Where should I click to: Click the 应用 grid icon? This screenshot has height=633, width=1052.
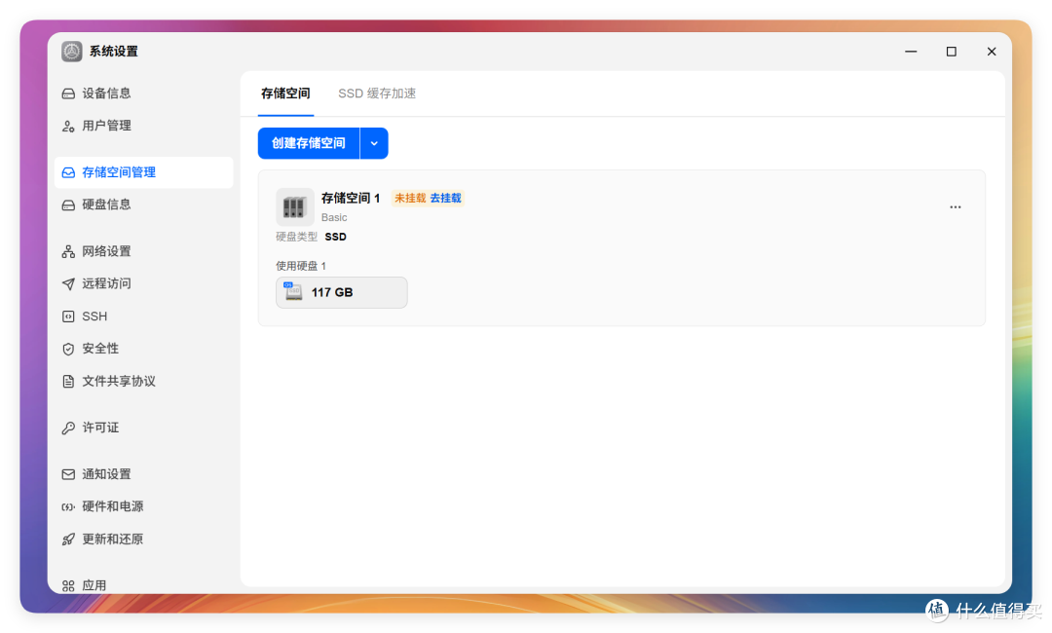68,585
